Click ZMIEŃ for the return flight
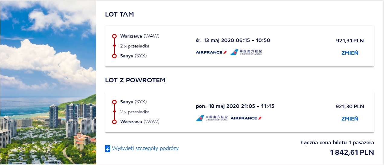The height and width of the screenshot is (165, 384). tap(350, 119)
